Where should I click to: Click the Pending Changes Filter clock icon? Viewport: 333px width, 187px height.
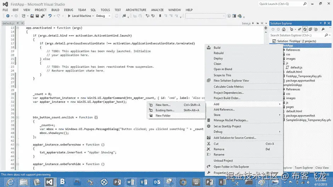coord(292,29)
